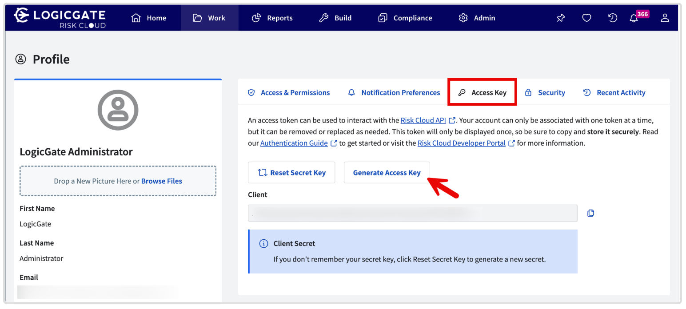This screenshot has height=309, width=686.
Task: Click the 366 notification count badge
Action: pos(642,14)
